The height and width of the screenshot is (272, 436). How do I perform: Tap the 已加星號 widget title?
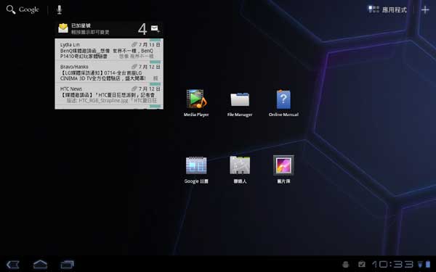tap(81, 25)
